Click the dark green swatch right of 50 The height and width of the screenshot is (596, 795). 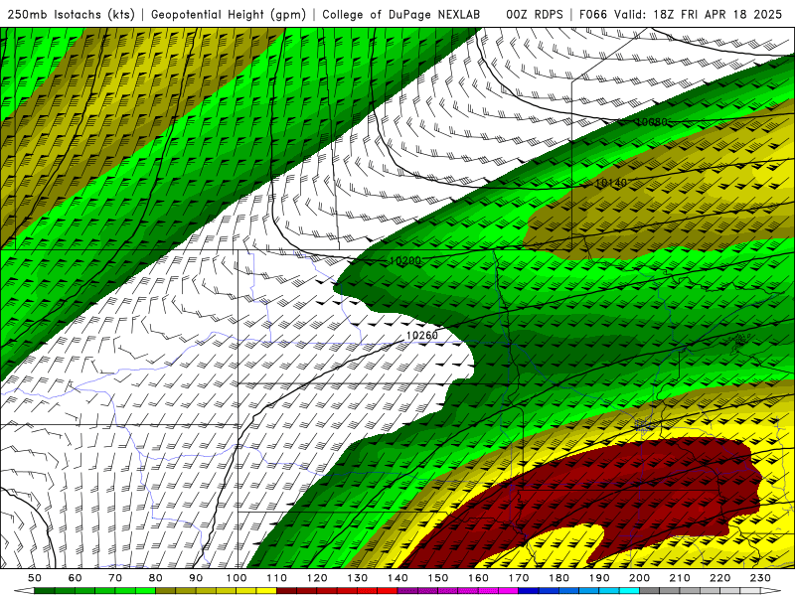coord(45,591)
